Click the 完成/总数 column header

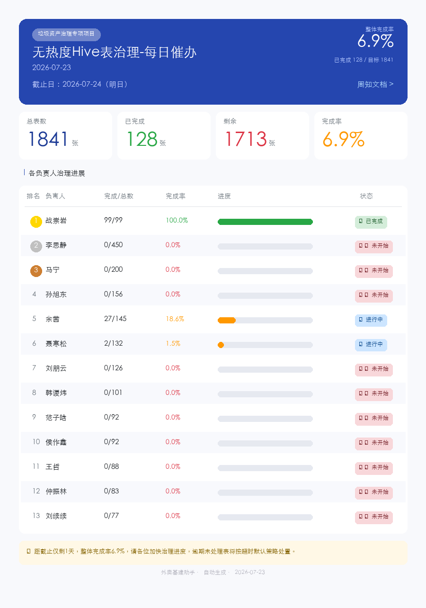tap(119, 196)
